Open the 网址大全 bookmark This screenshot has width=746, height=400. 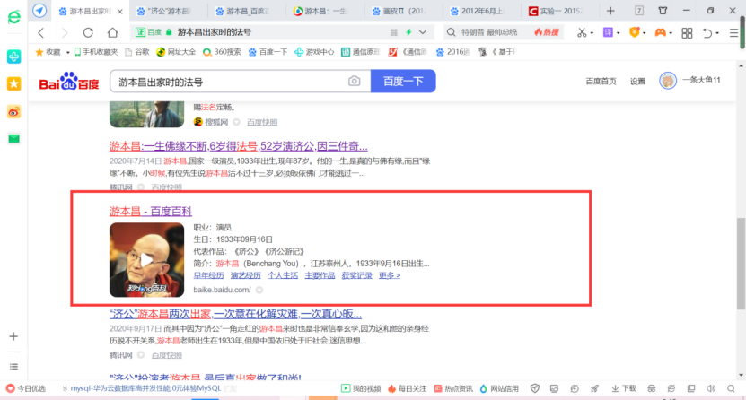(x=176, y=52)
